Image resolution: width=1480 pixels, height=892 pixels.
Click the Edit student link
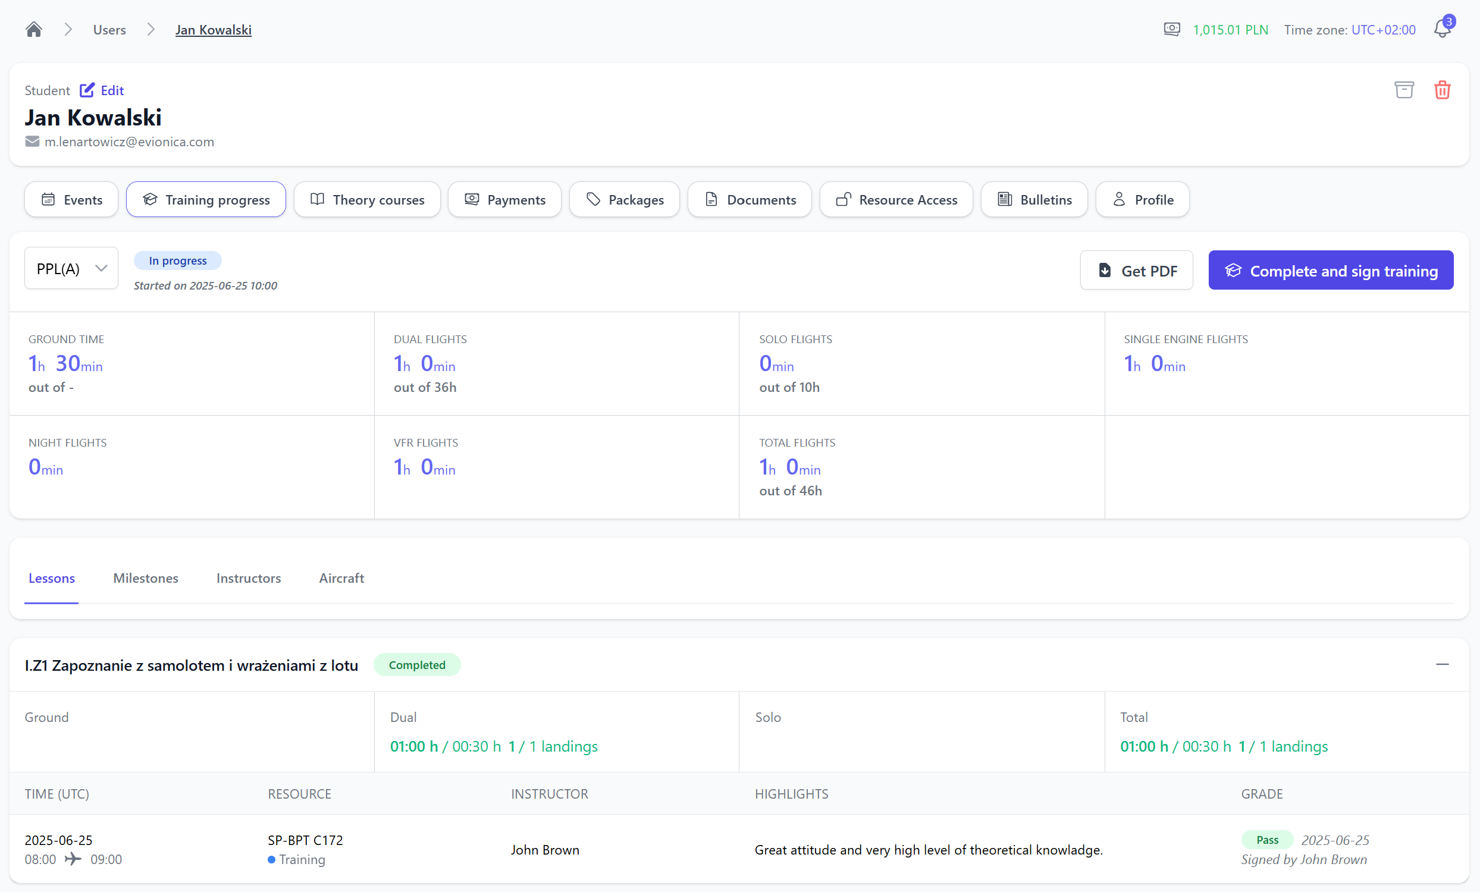(102, 90)
